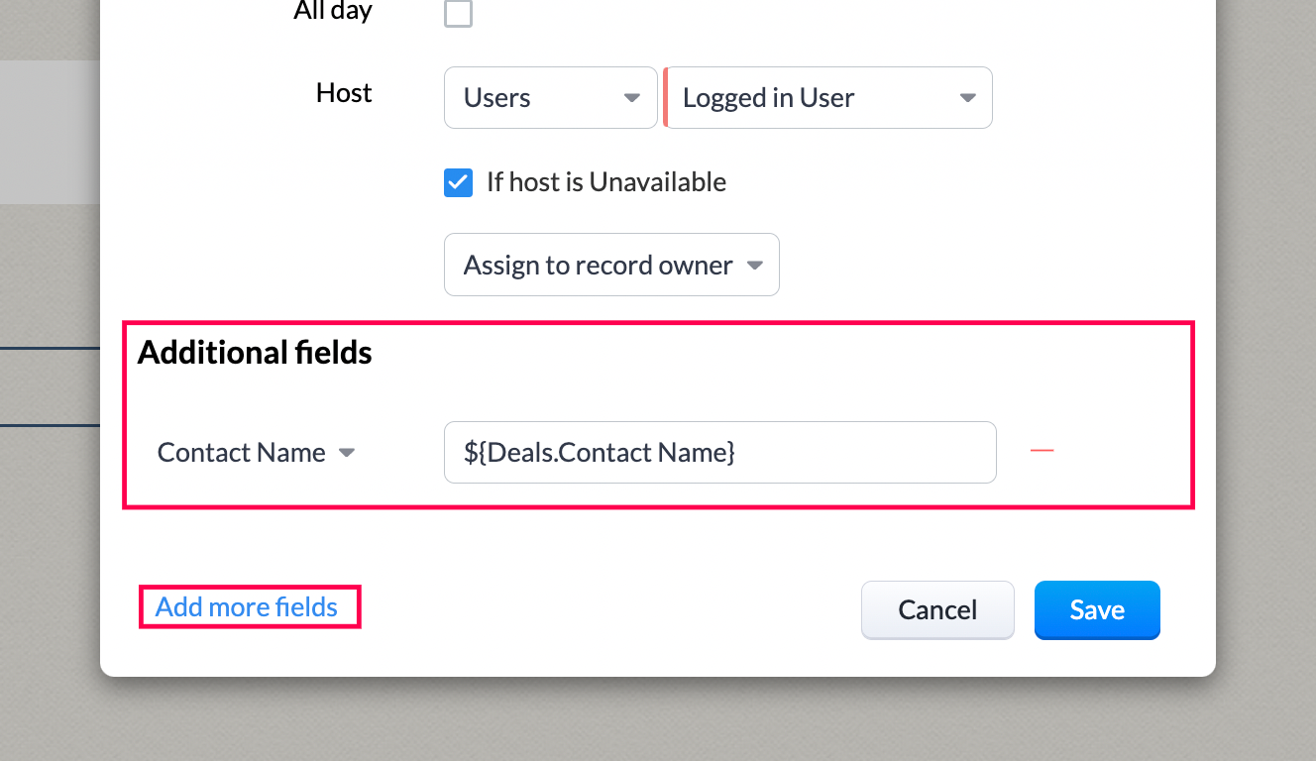
Task: Click the caret arrow beside Logged in User
Action: click(x=967, y=98)
